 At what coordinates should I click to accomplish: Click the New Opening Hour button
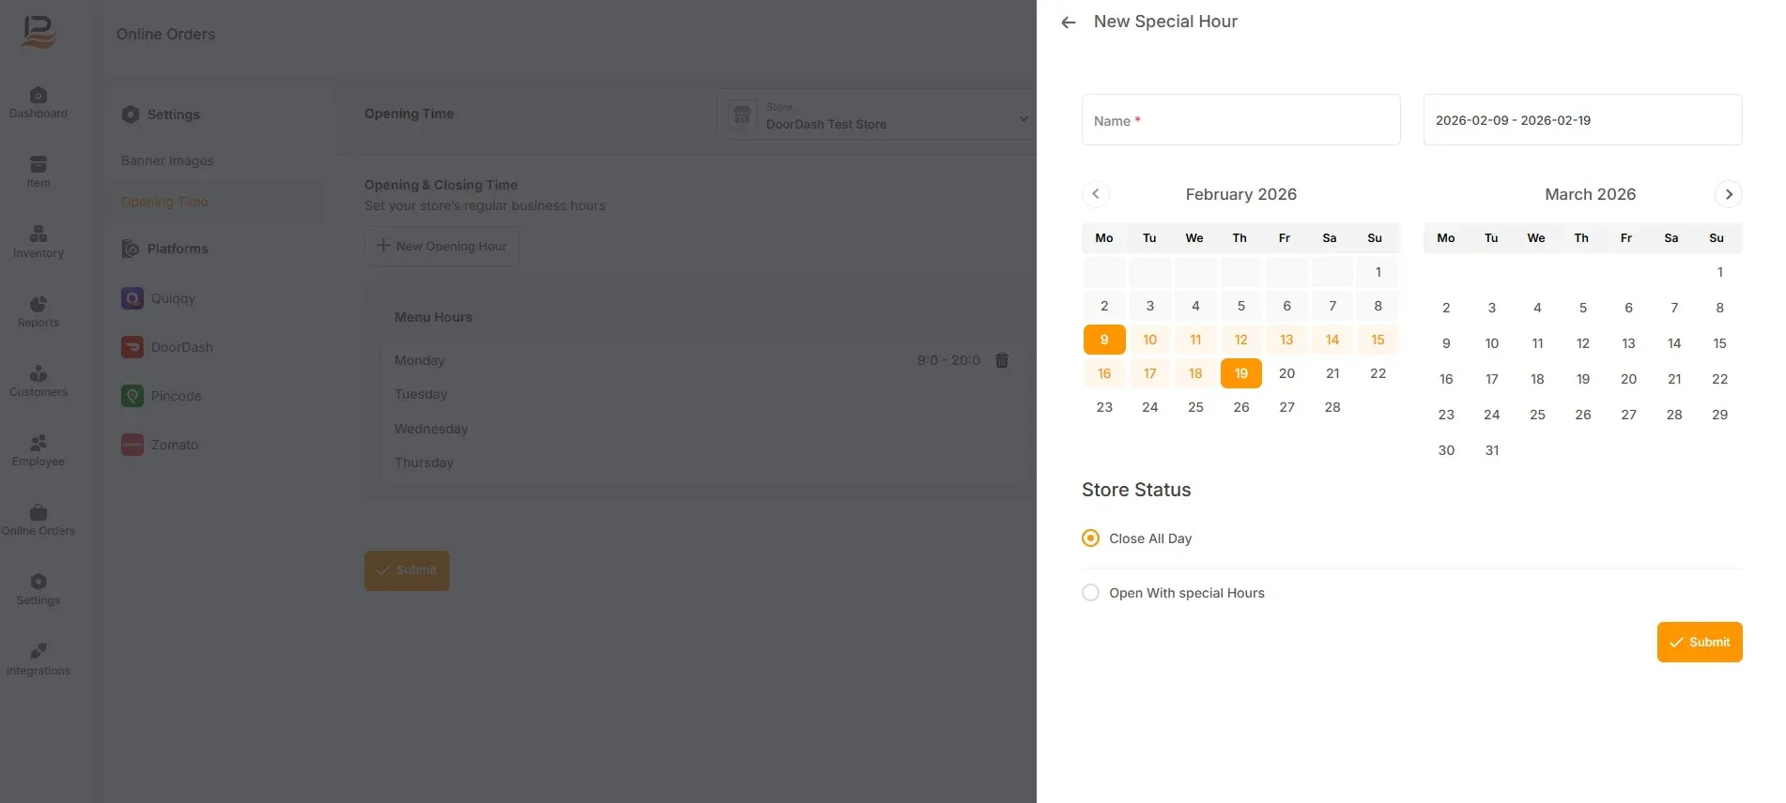(x=441, y=246)
